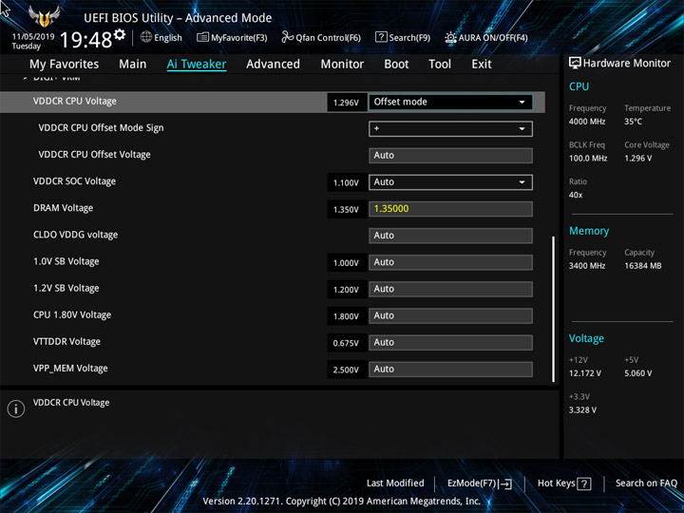The height and width of the screenshot is (513, 684).
Task: Click DRAM Voltage 1.35000 field
Action: tap(450, 209)
